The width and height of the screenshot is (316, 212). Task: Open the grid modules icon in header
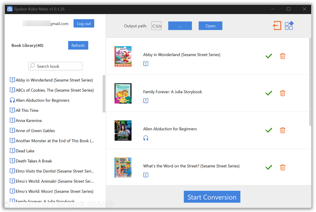[x=289, y=26]
